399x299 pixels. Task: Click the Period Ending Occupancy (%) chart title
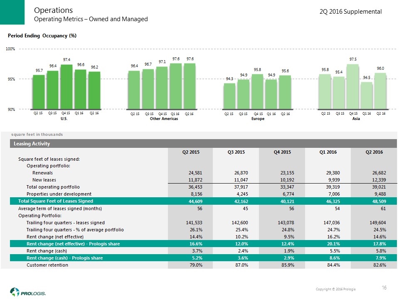point(43,36)
